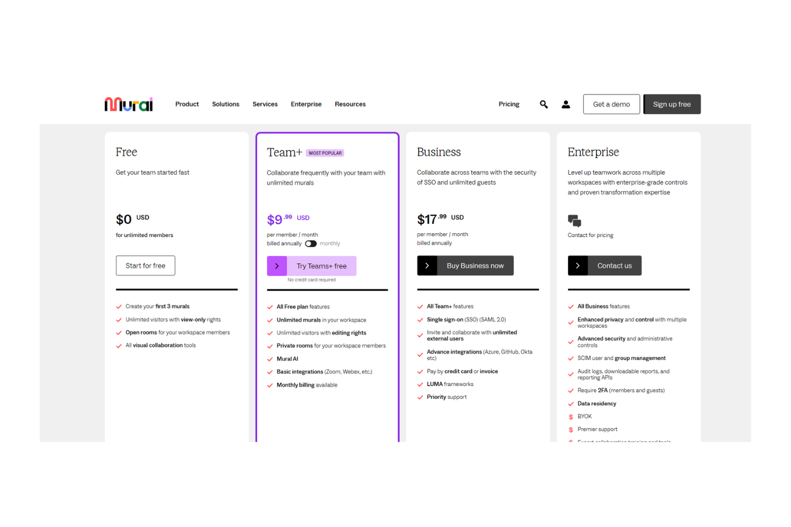Open the Solutions menu
The image size is (791, 527).
coord(226,104)
